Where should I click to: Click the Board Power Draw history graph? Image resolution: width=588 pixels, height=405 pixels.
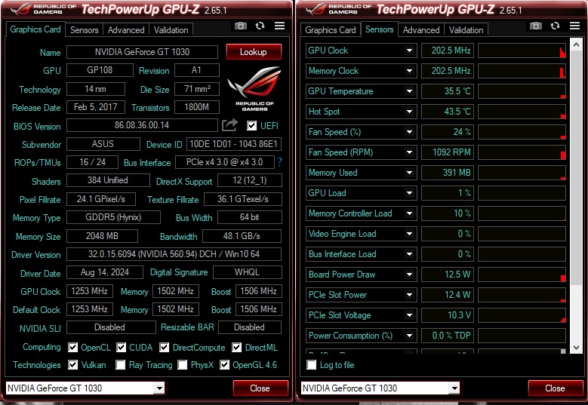[x=522, y=275]
